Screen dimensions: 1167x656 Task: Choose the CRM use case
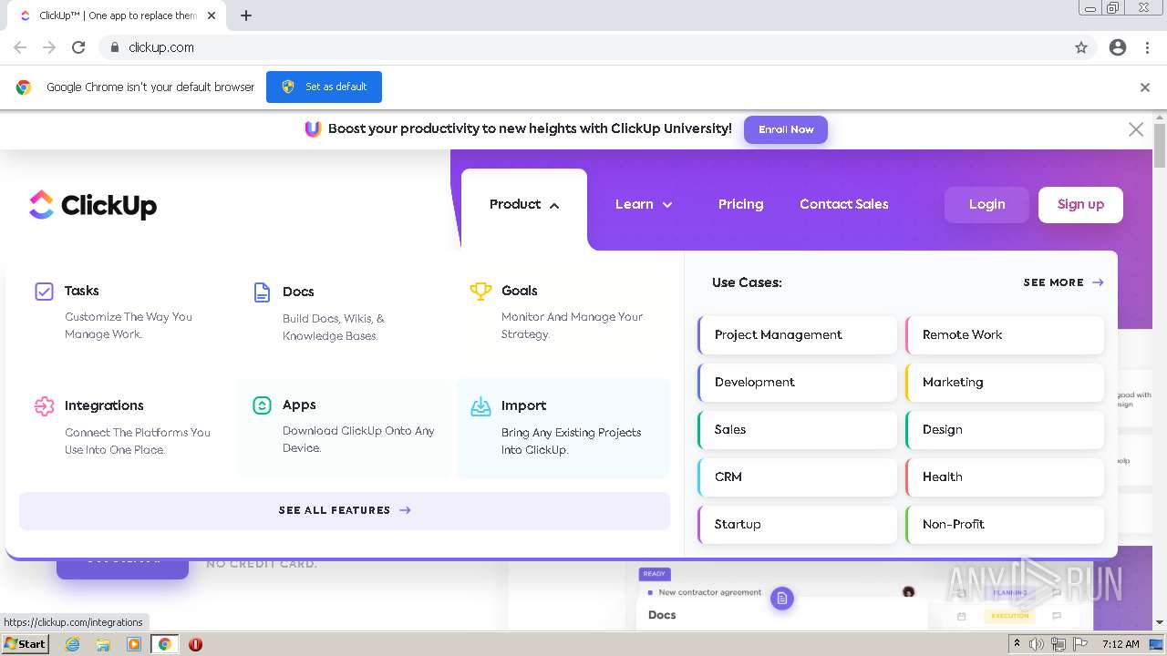[798, 477]
